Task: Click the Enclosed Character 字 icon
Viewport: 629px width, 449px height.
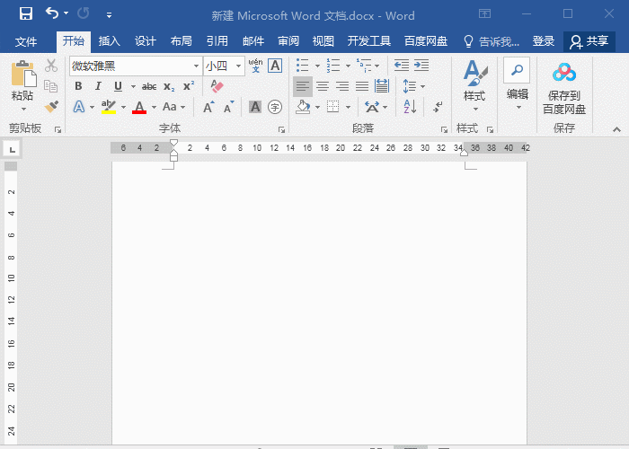Action: (275, 107)
